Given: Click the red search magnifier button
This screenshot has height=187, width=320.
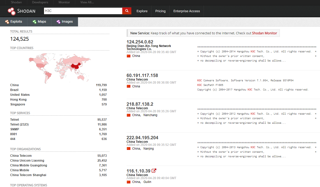Looking at the screenshot, I should (x=127, y=11).
